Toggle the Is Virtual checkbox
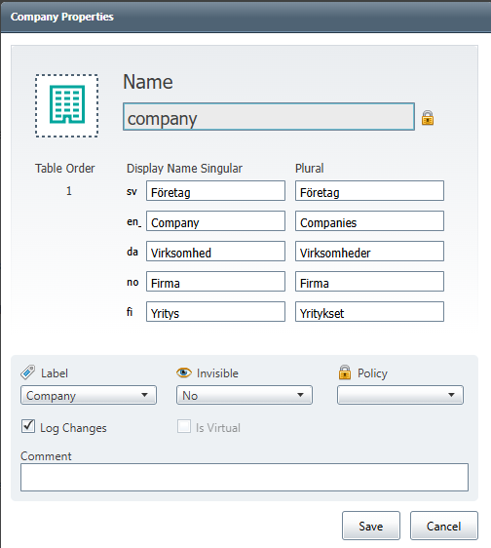The height and width of the screenshot is (548, 491). point(184,426)
